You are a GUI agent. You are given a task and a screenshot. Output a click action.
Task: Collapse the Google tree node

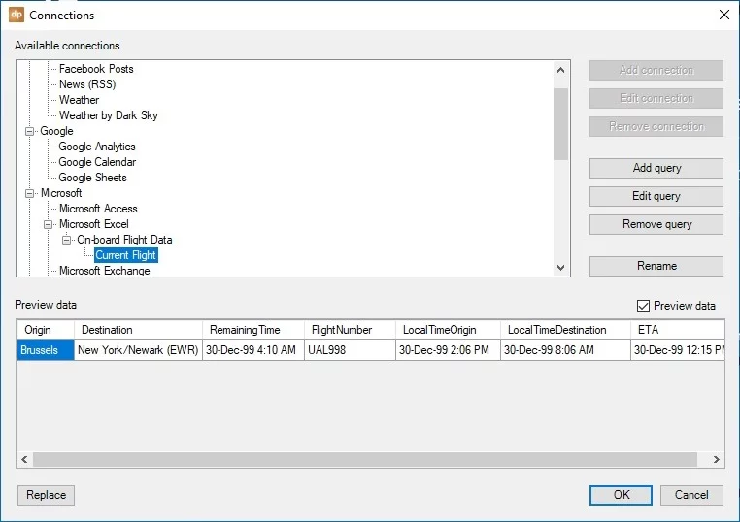coord(30,131)
